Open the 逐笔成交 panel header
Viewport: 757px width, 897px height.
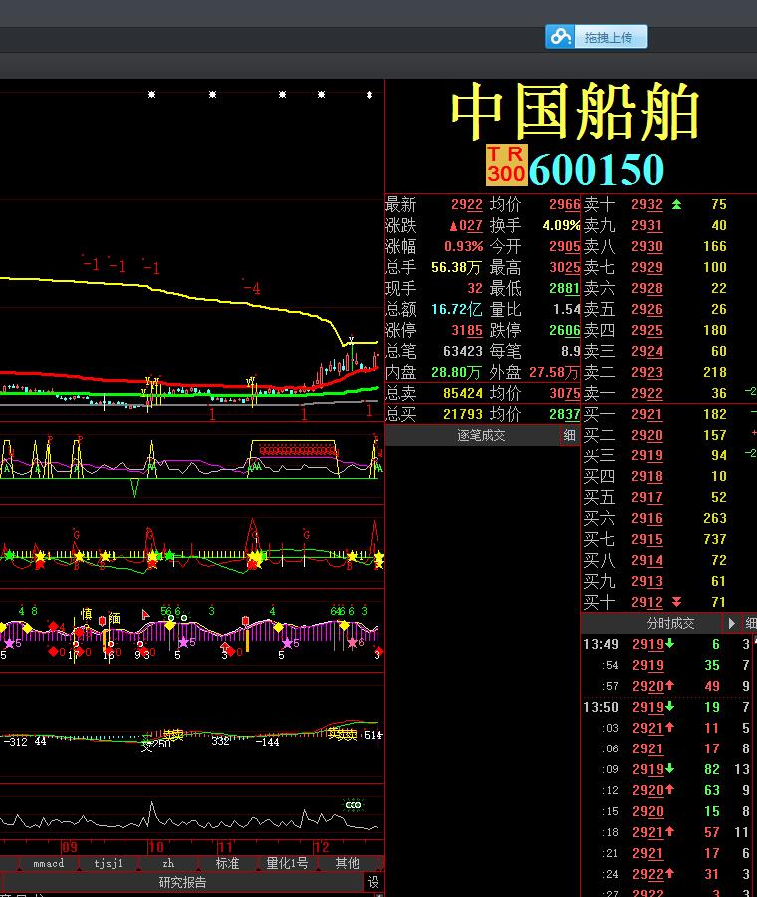[x=481, y=435]
